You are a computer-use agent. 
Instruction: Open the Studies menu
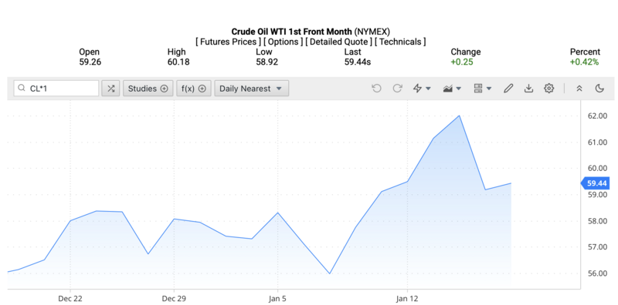148,89
